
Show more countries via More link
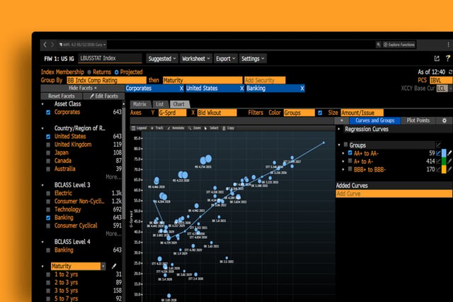coord(113,177)
